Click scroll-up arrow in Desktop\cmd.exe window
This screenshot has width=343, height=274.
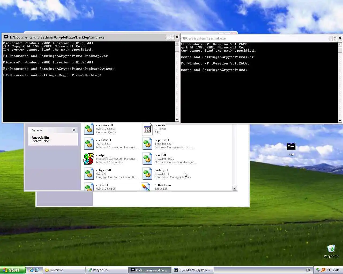177,43
